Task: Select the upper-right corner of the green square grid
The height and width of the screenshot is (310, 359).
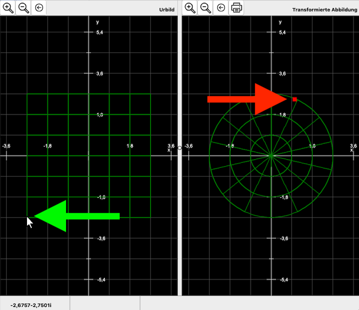Action: click(x=151, y=94)
